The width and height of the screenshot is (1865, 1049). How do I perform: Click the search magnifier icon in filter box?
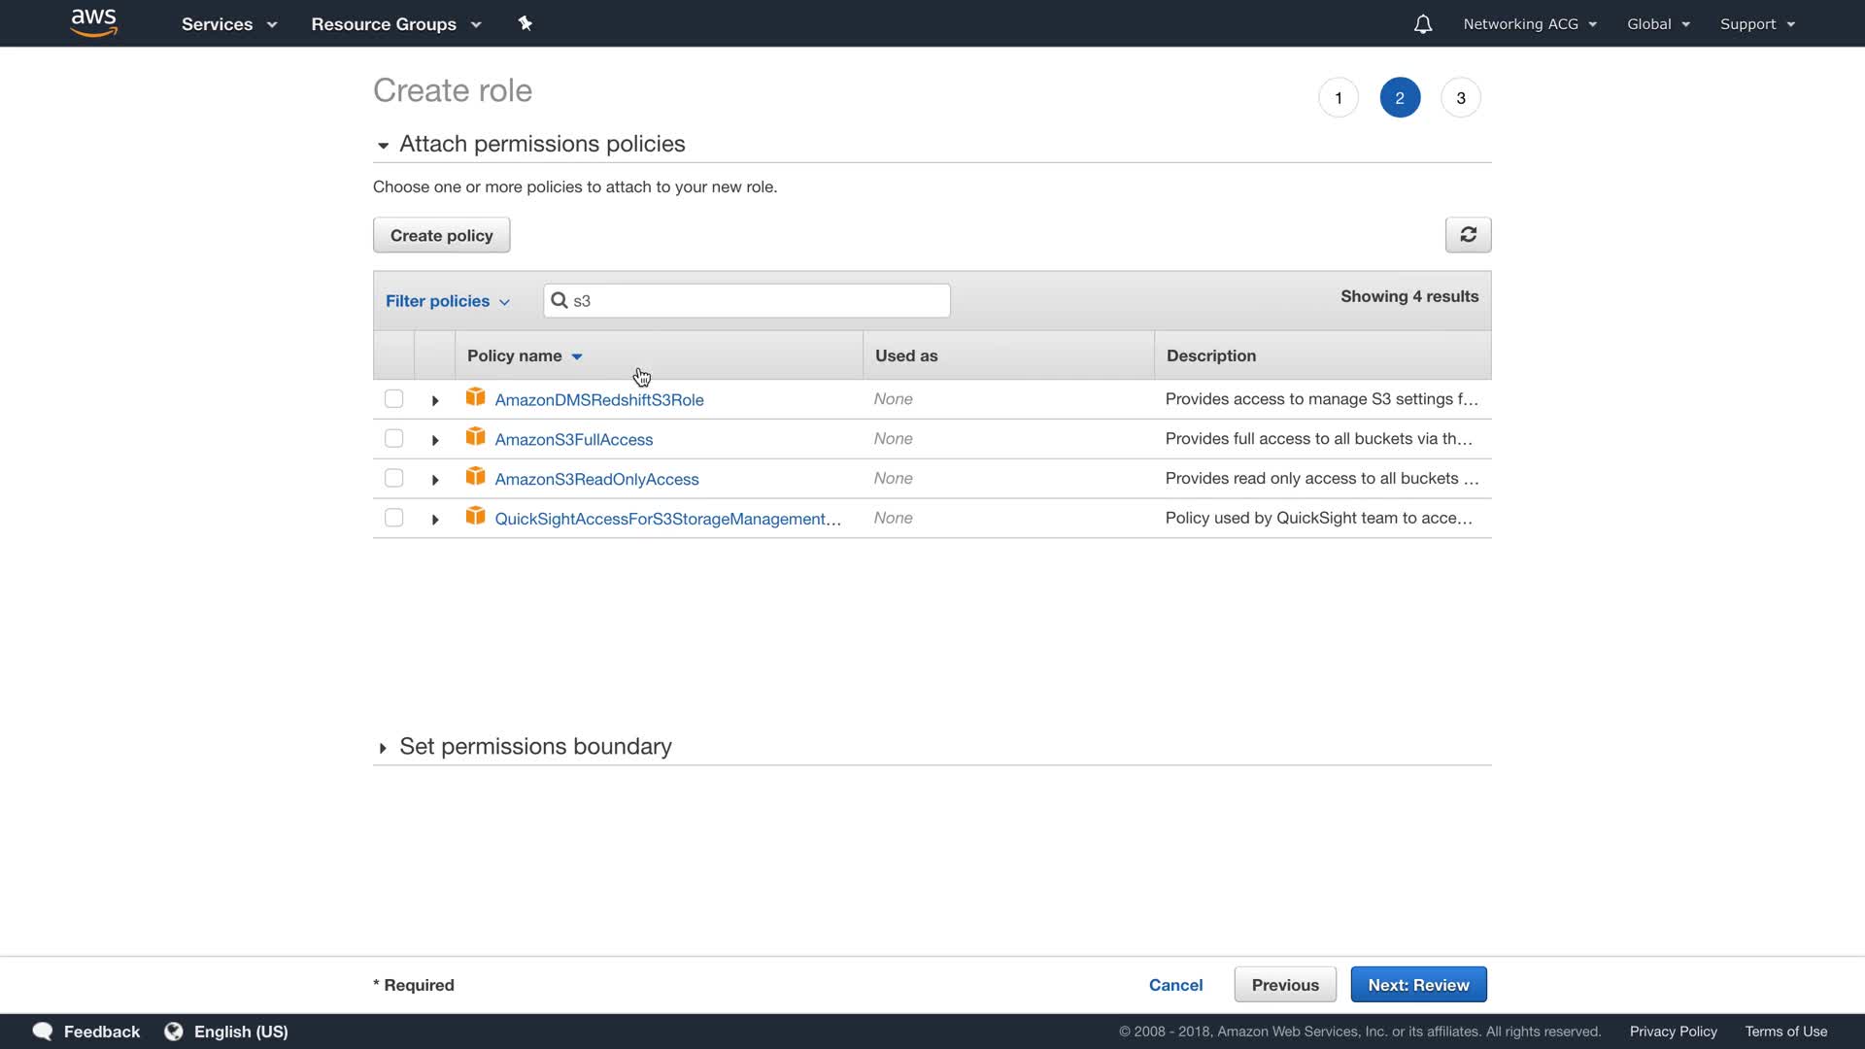point(559,300)
